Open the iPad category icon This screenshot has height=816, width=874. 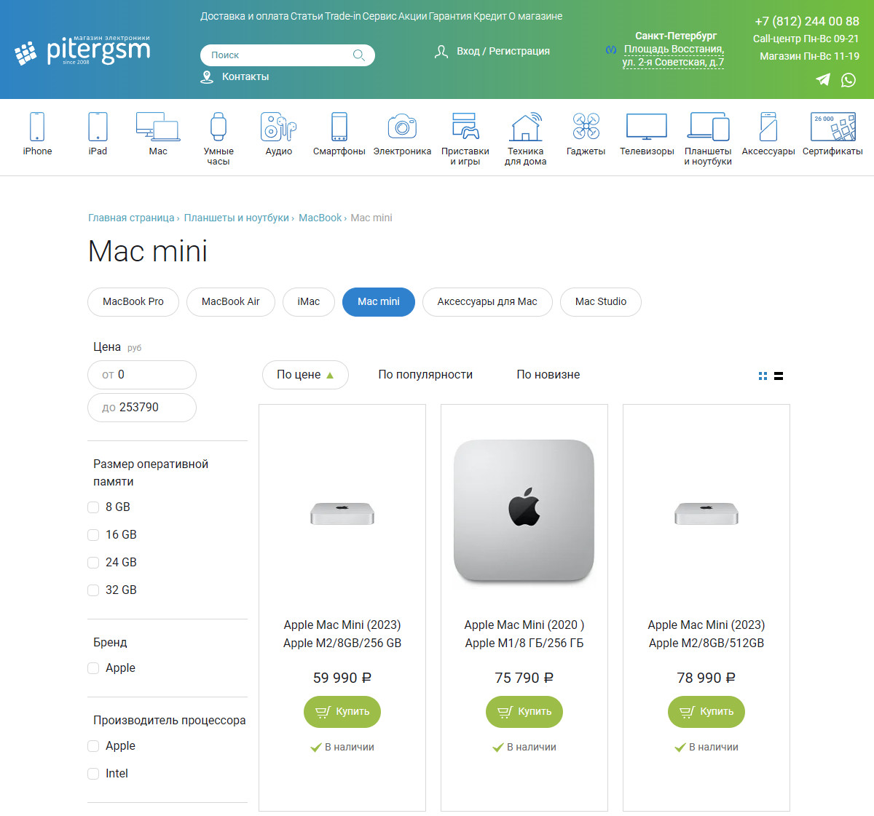98,127
